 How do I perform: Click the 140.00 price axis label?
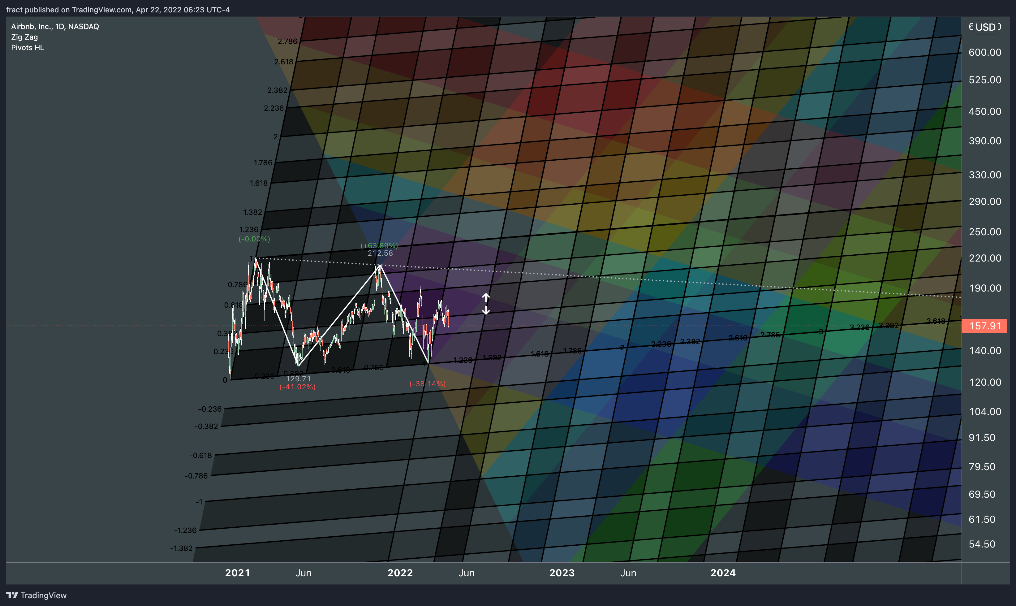984,351
